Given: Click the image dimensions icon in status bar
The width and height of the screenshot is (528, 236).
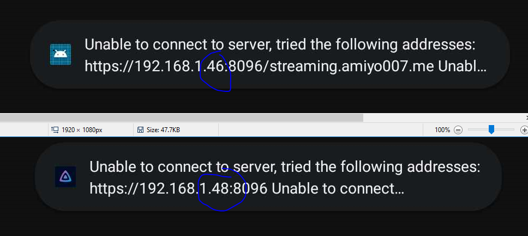Looking at the screenshot, I should (55, 130).
